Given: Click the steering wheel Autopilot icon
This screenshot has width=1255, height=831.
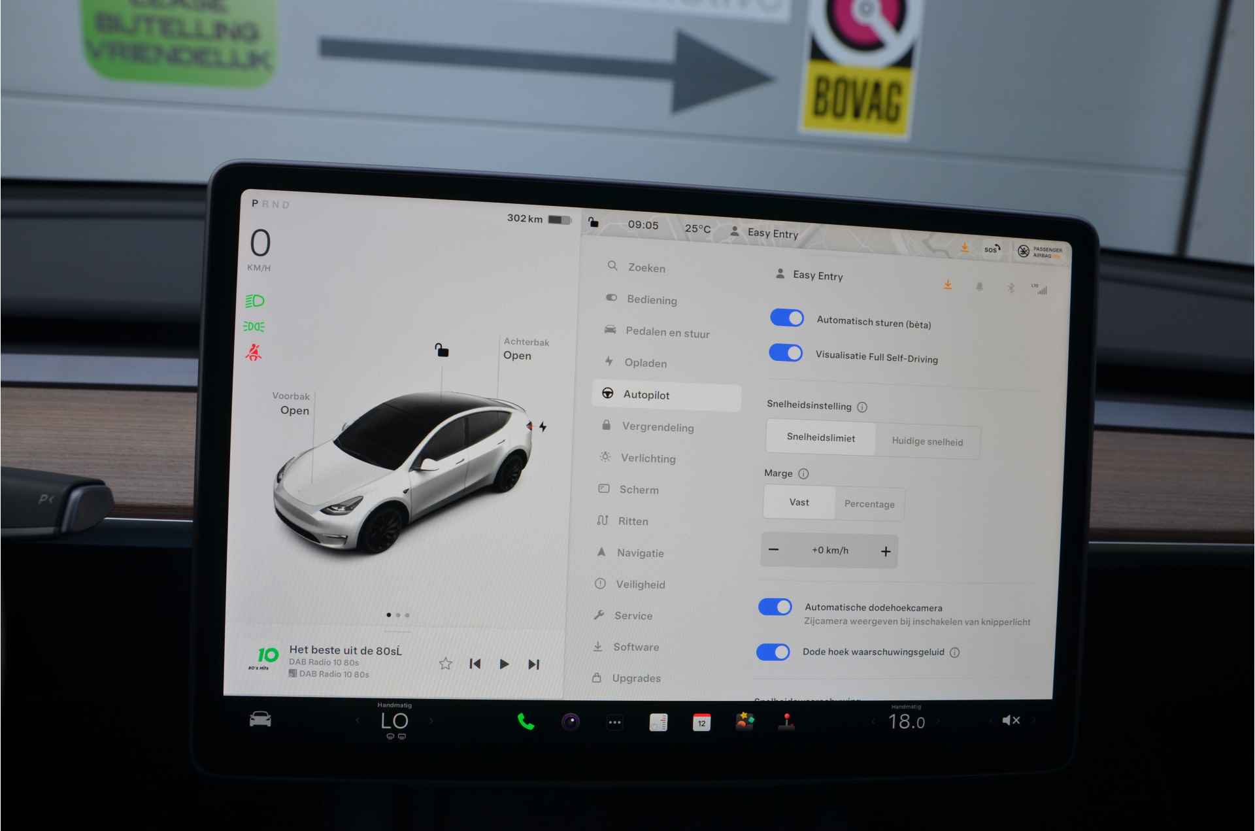Looking at the screenshot, I should point(611,395).
